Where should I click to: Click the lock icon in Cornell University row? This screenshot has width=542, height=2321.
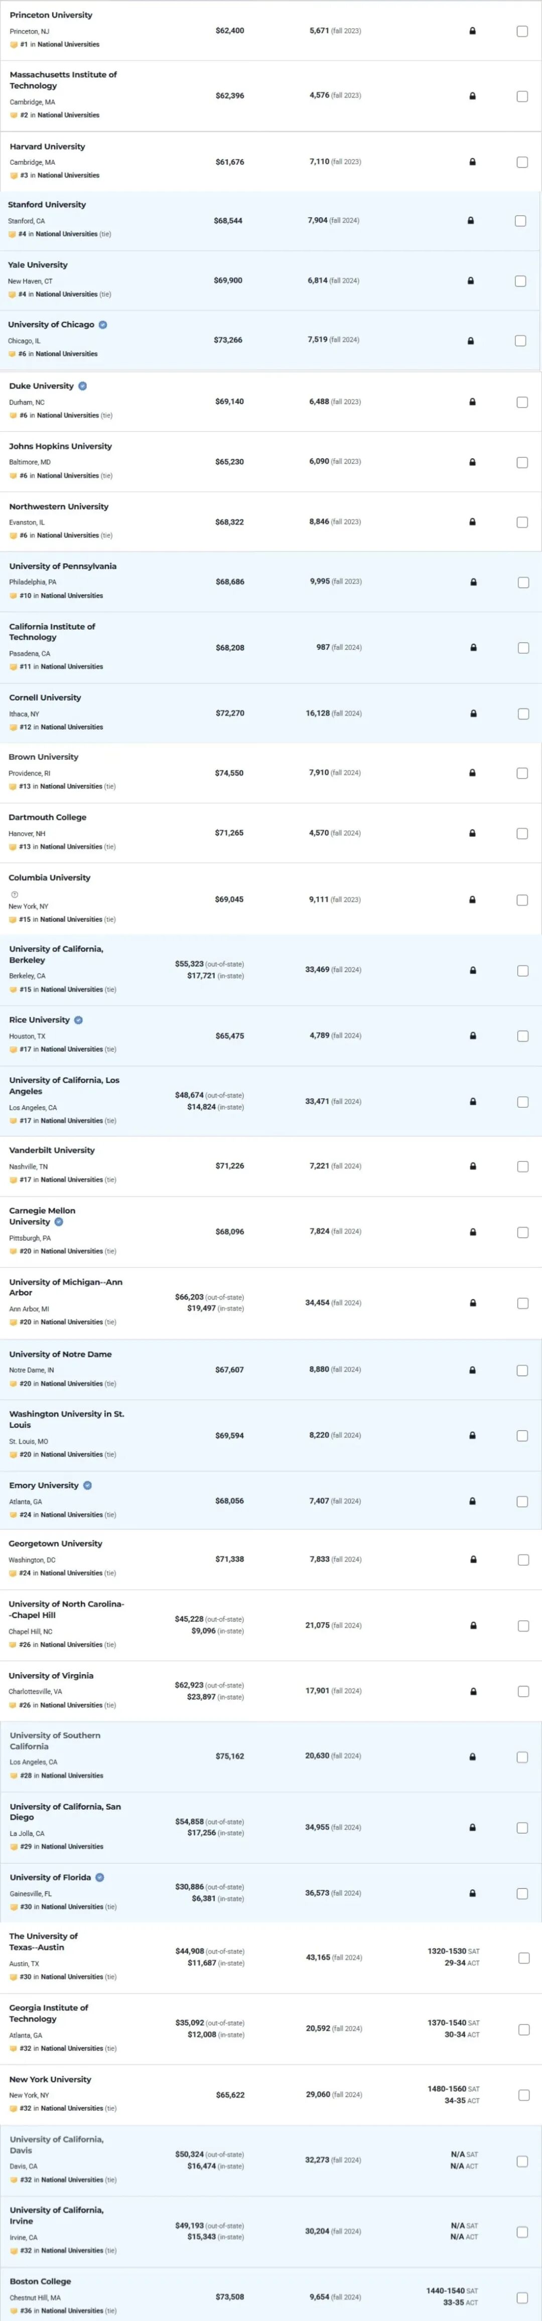[473, 714]
